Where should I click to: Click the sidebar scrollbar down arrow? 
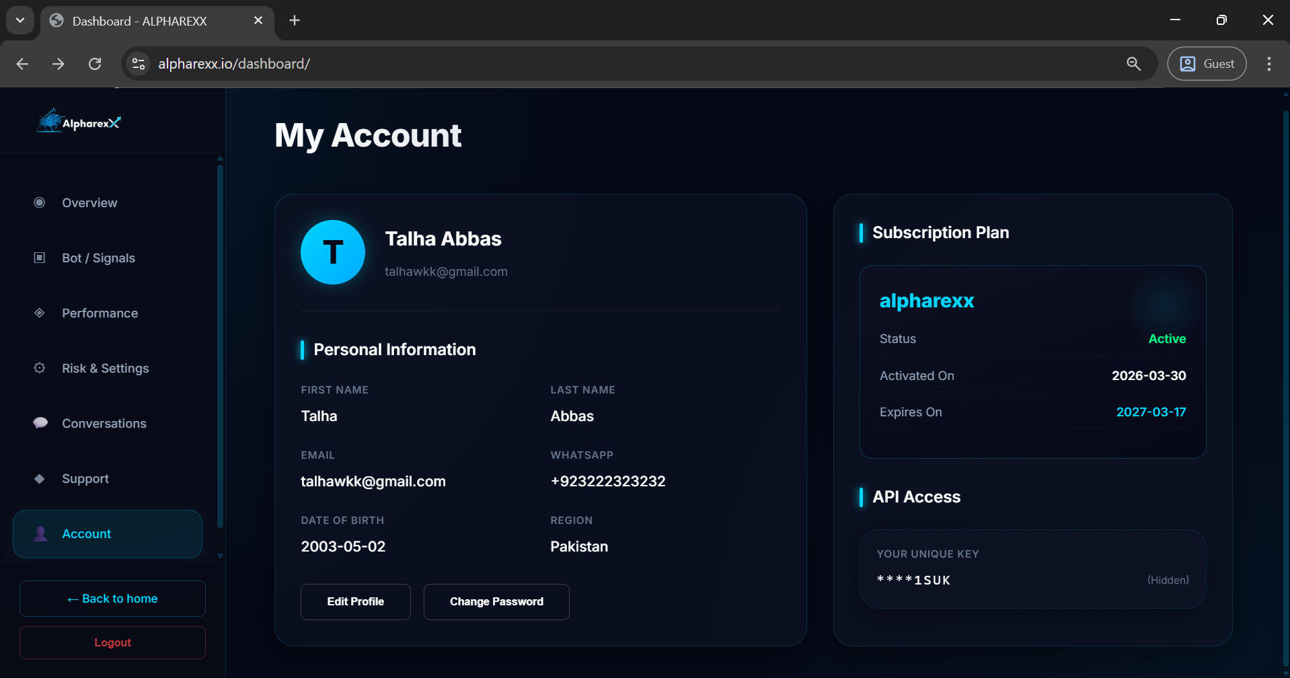tap(220, 556)
